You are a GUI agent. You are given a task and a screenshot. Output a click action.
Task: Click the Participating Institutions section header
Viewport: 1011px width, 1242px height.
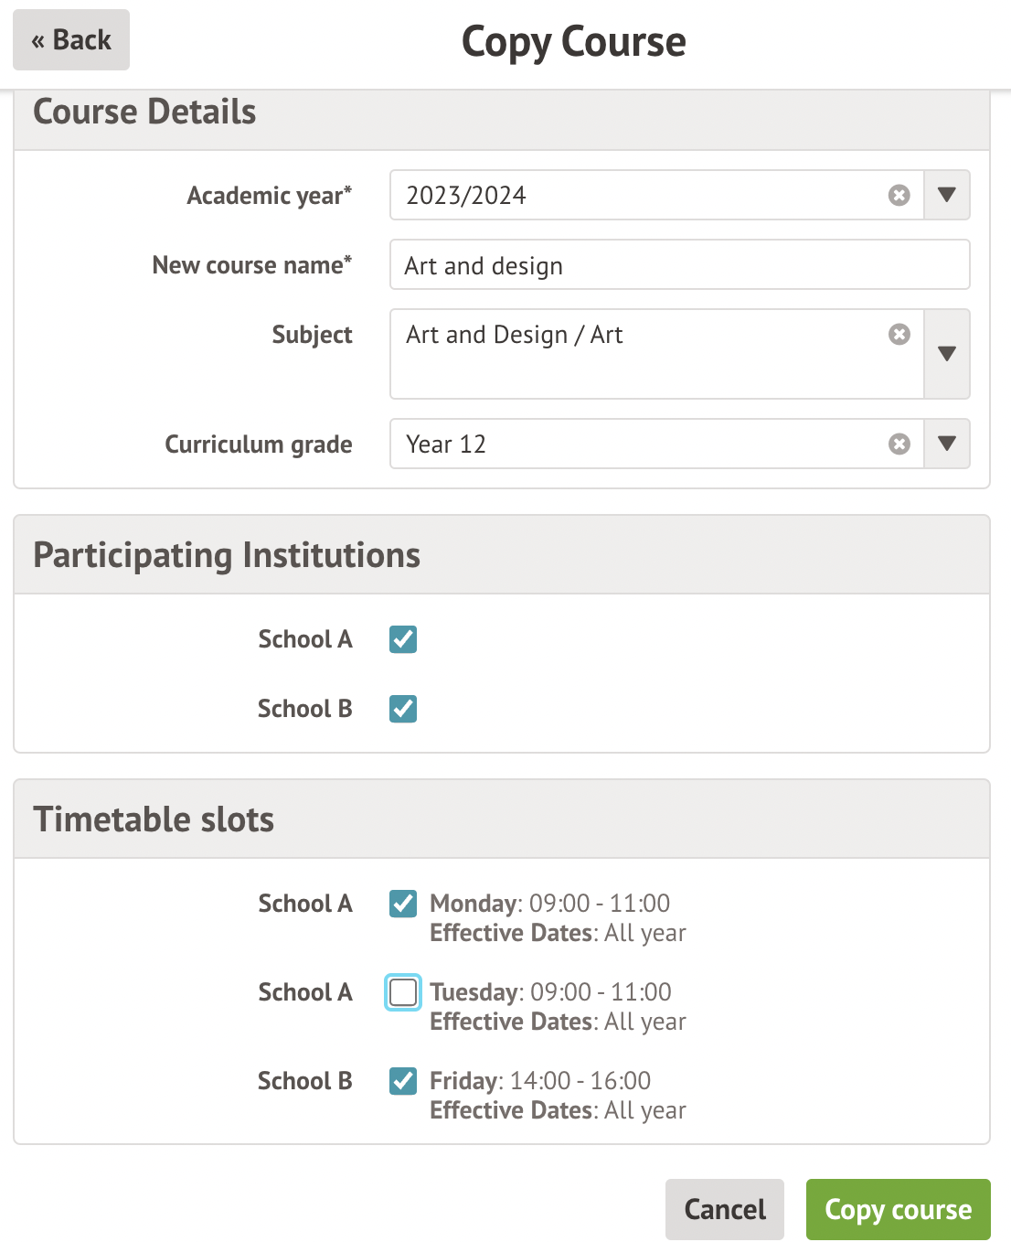coord(227,555)
